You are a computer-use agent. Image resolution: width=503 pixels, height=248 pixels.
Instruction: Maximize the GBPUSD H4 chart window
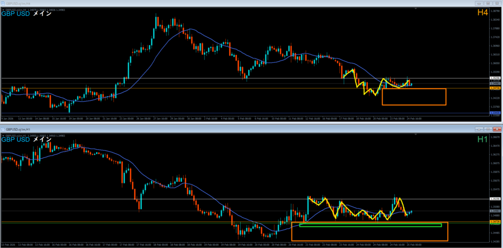[x=488, y=3]
